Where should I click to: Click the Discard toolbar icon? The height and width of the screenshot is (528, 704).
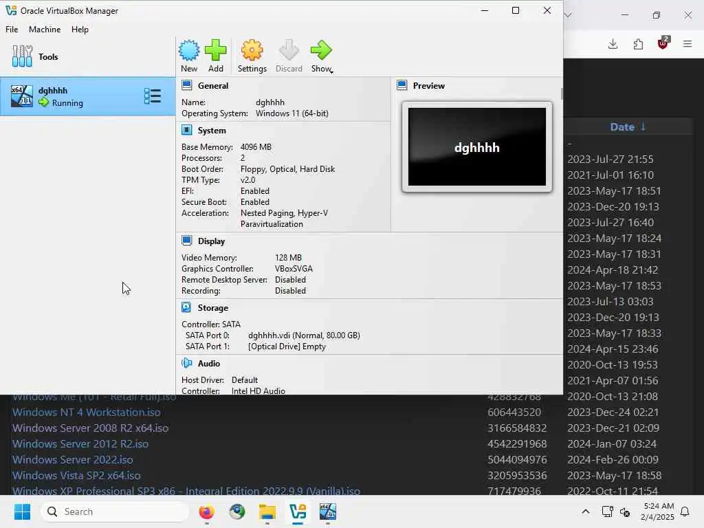[289, 49]
